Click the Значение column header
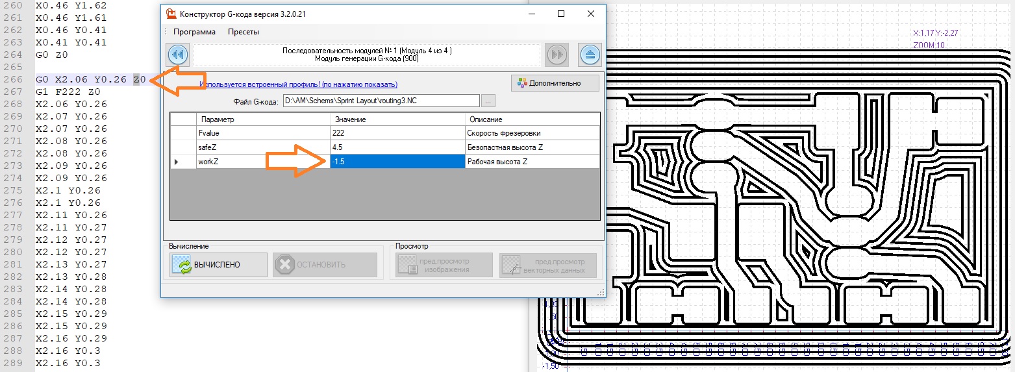This screenshot has height=372, width=1015. point(397,119)
